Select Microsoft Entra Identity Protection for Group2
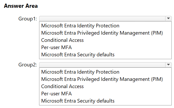The width and height of the screenshot is (174, 108). pyautogui.click(x=80, y=72)
